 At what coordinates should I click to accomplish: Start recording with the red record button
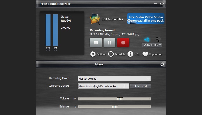point(123,42)
